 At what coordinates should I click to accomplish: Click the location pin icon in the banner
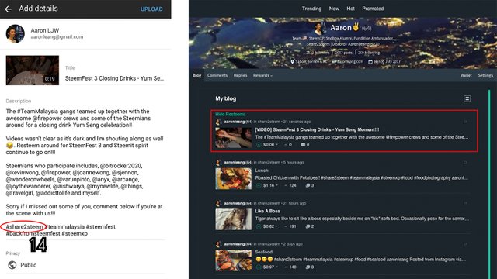coord(292,61)
